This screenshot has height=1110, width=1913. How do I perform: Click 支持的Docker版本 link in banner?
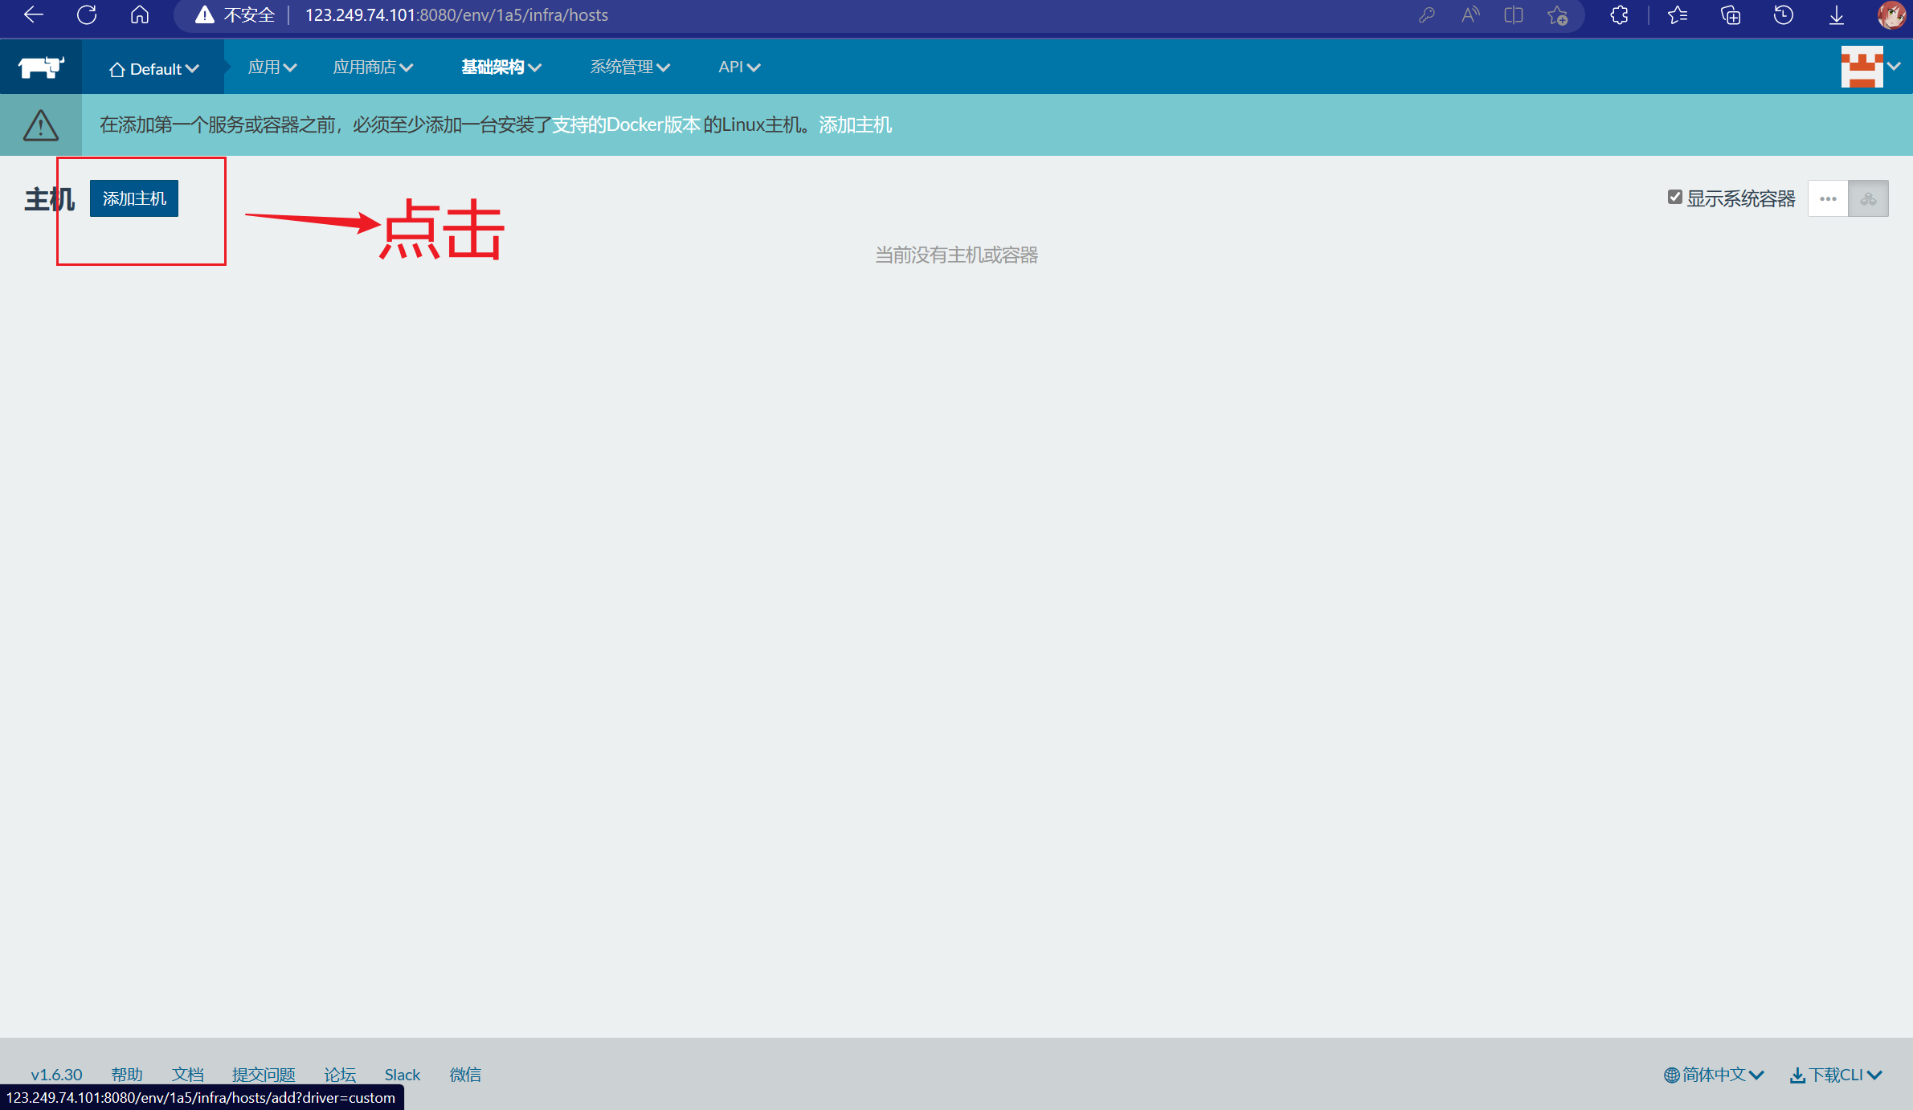click(x=626, y=125)
